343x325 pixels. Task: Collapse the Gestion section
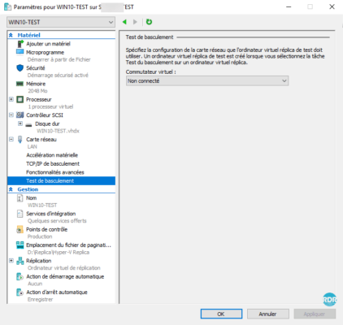[11, 189]
